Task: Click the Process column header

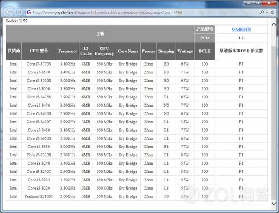Action: coord(148,51)
